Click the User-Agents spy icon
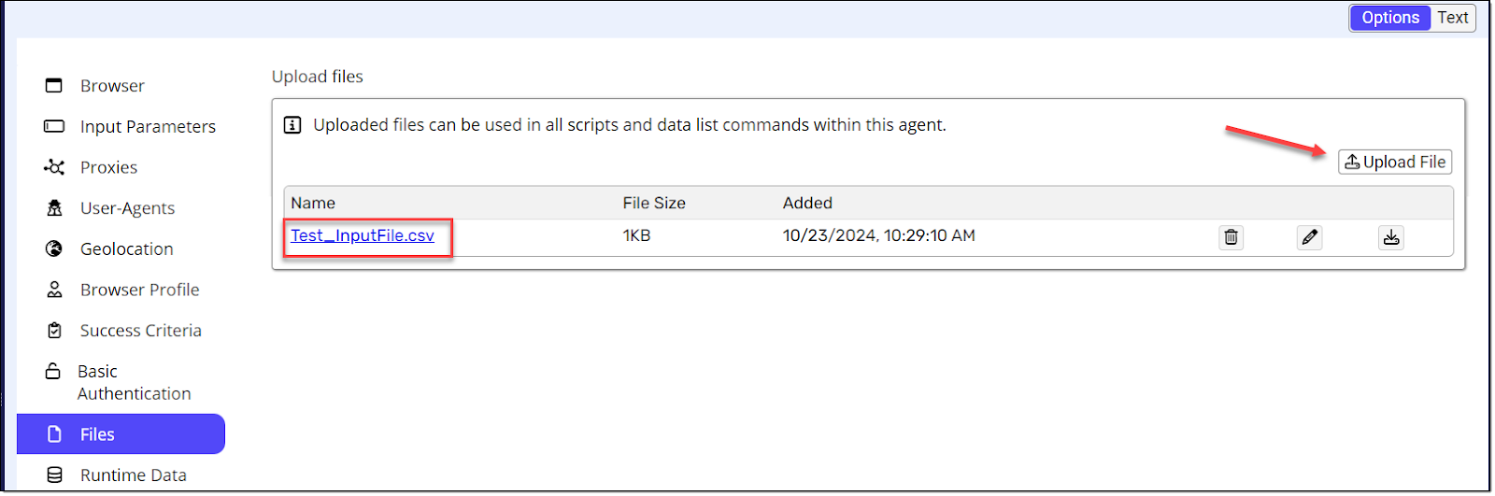The height and width of the screenshot is (496, 1495). [54, 208]
